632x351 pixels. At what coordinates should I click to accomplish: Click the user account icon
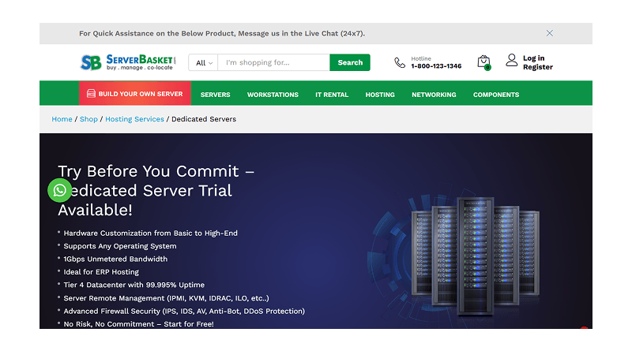[512, 60]
